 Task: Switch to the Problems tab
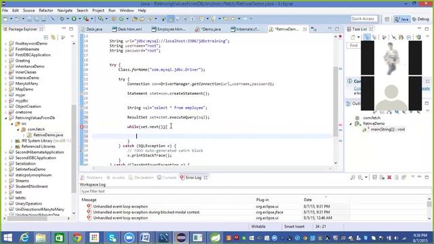pos(92,178)
